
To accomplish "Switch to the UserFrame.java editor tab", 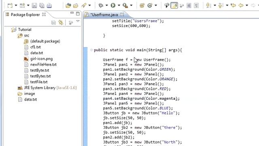I will (x=104, y=15).
